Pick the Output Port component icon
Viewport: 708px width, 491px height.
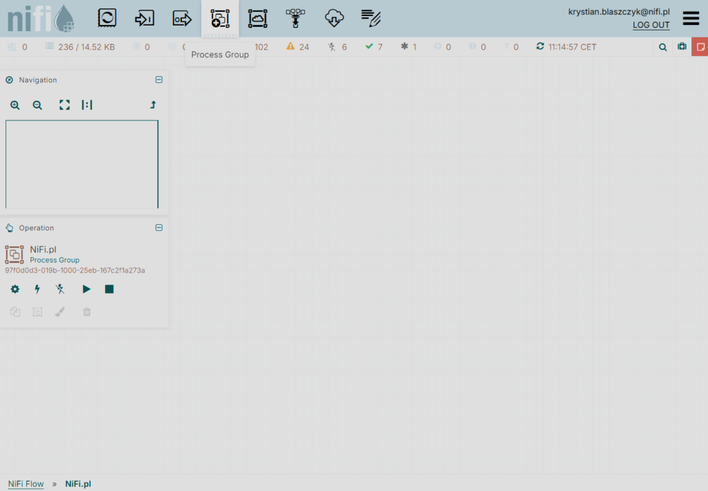pyautogui.click(x=182, y=19)
